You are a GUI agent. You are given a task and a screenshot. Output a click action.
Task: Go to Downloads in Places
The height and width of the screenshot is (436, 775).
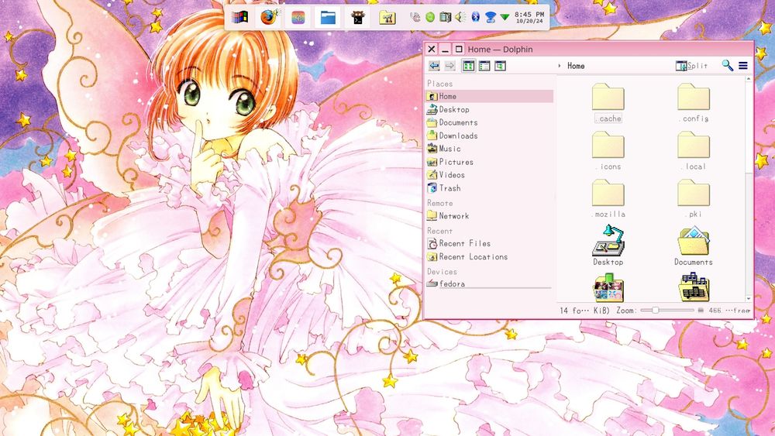[x=489, y=136]
